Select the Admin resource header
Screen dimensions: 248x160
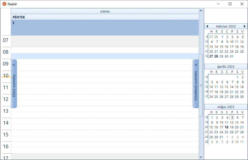point(105,11)
